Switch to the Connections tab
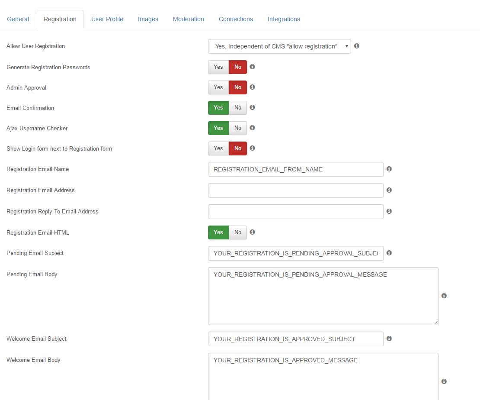 (236, 19)
